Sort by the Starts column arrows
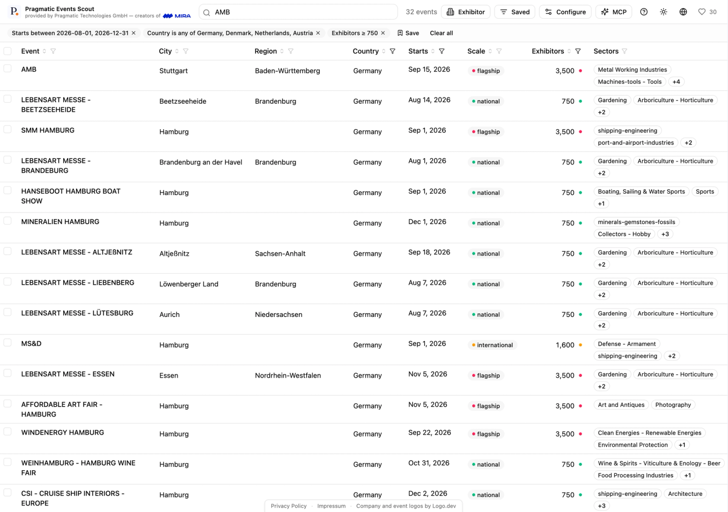Viewport: 728px width, 512px height. point(433,51)
